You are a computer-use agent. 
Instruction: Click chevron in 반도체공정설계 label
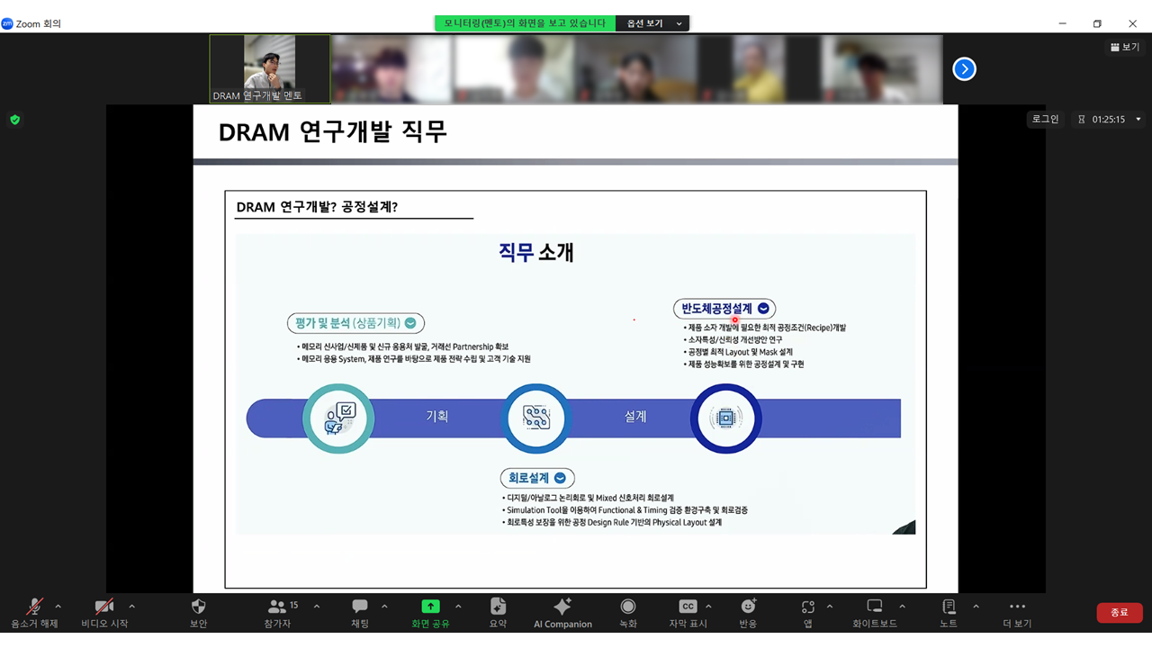click(763, 308)
